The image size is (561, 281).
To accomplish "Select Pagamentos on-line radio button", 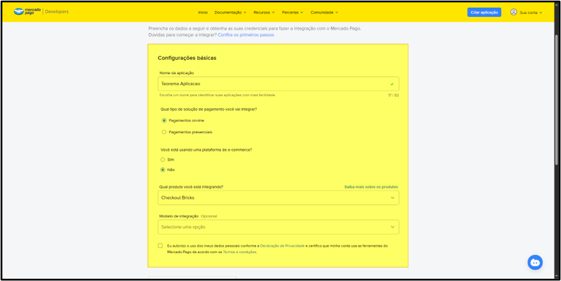I will coord(165,121).
